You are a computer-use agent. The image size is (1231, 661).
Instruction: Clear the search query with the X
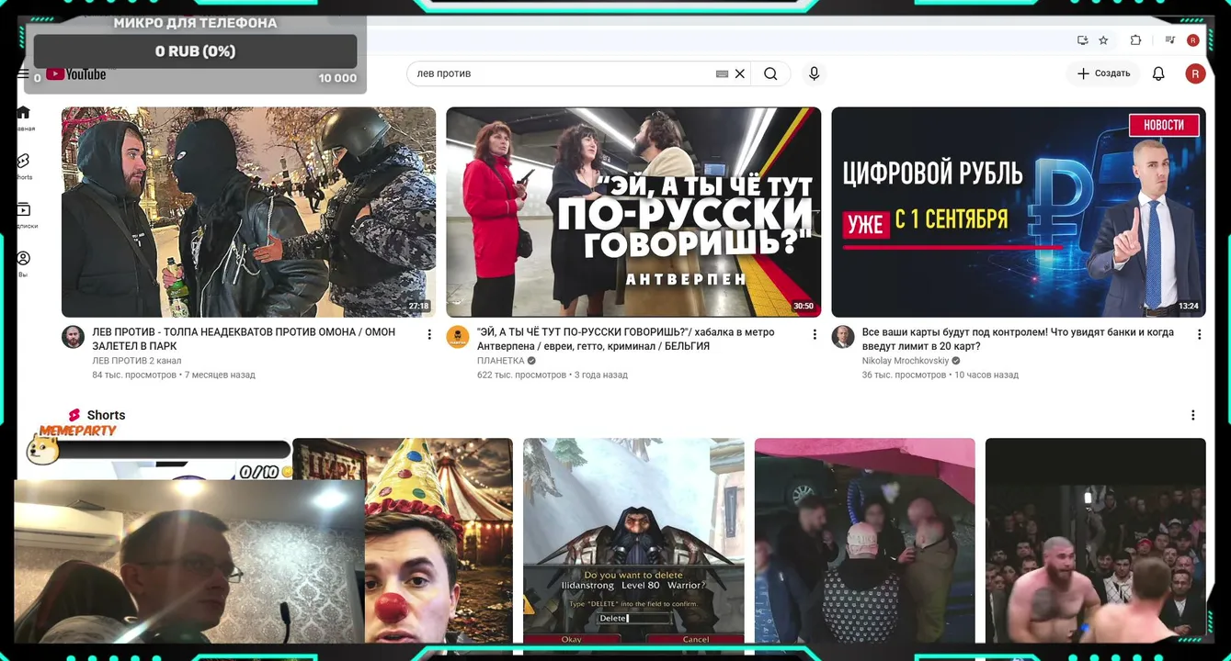739,73
